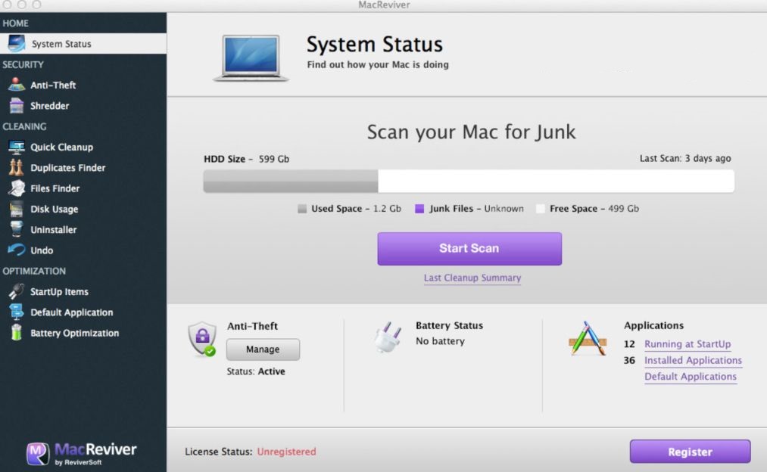Click the 'HDD Size - 599 Gb' label
Screen dimensions: 767x472
(x=247, y=159)
